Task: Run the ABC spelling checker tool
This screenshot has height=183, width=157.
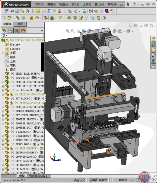Action: click(6, 11)
